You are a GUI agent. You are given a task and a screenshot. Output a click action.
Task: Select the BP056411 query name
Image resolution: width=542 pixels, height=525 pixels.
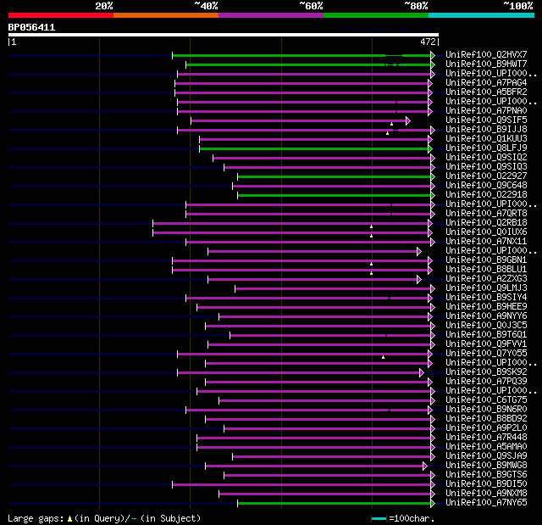[x=31, y=27]
